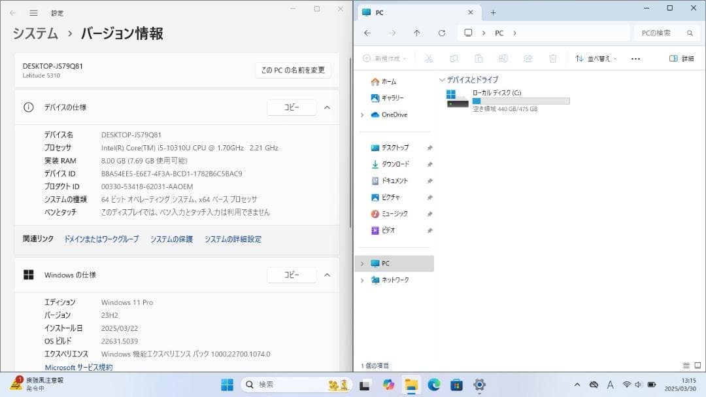Click the disk usage bar of ローカルディスク C
The width and height of the screenshot is (706, 397).
(520, 100)
